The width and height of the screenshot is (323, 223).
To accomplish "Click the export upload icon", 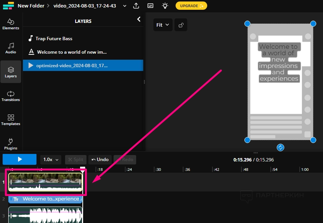I will (x=136, y=6).
